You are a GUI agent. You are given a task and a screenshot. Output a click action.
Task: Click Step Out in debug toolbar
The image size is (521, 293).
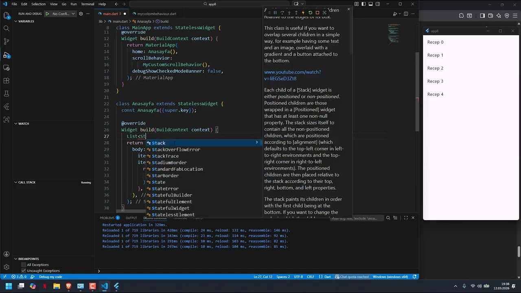tap(296, 13)
